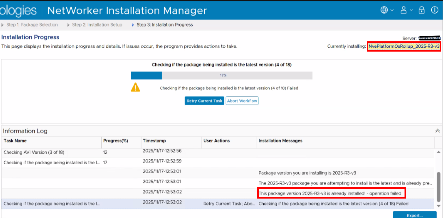This screenshot has width=443, height=218.
Task: Open the information (i) icon
Action: click(435, 10)
